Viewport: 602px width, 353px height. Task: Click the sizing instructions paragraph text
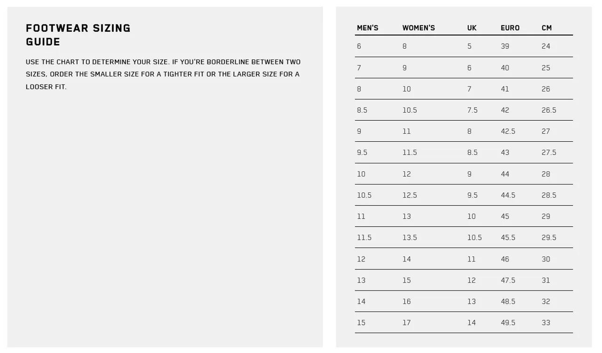coord(163,74)
